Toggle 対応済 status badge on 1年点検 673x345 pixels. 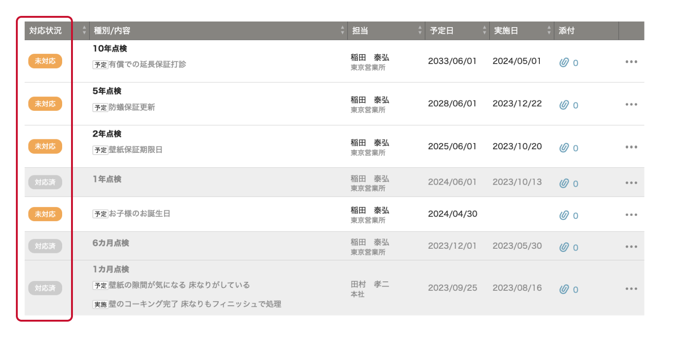click(x=45, y=182)
